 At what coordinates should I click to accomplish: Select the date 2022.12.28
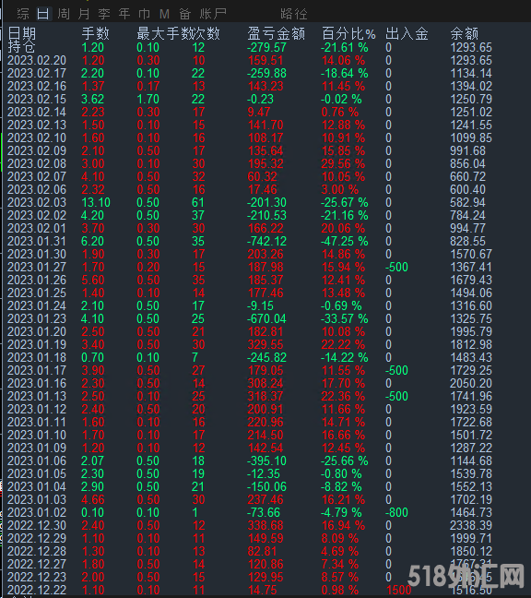(x=37, y=551)
